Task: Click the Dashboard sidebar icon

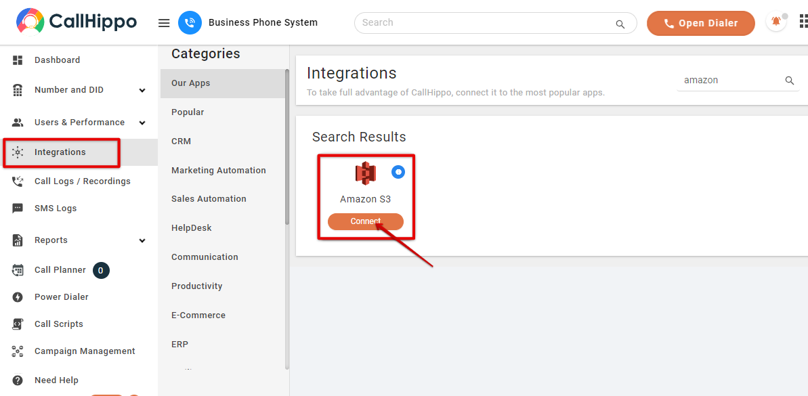Action: point(18,60)
